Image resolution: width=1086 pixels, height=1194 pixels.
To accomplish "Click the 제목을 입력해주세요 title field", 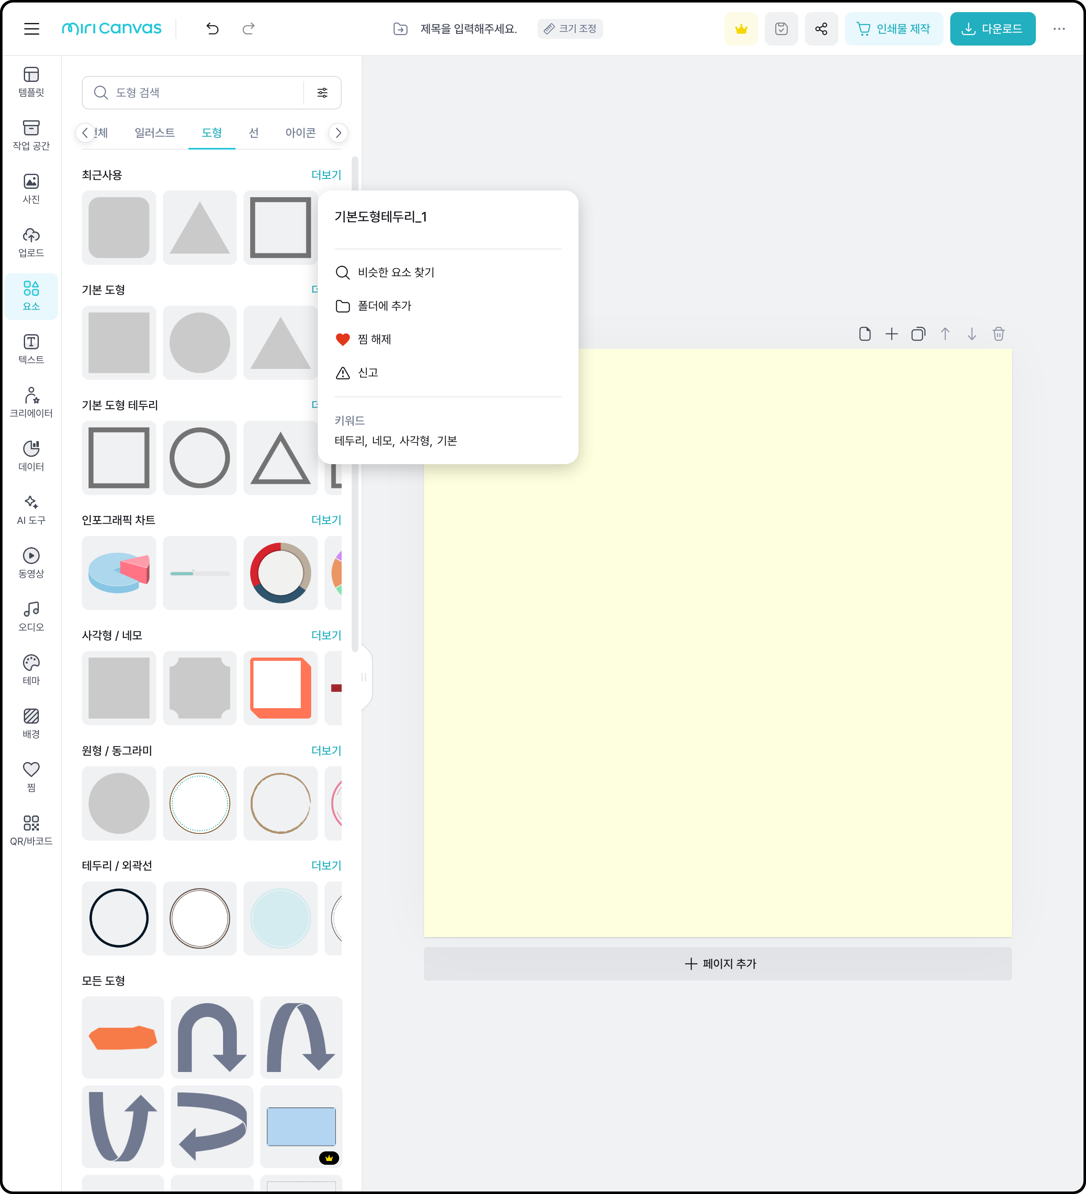I will (468, 28).
